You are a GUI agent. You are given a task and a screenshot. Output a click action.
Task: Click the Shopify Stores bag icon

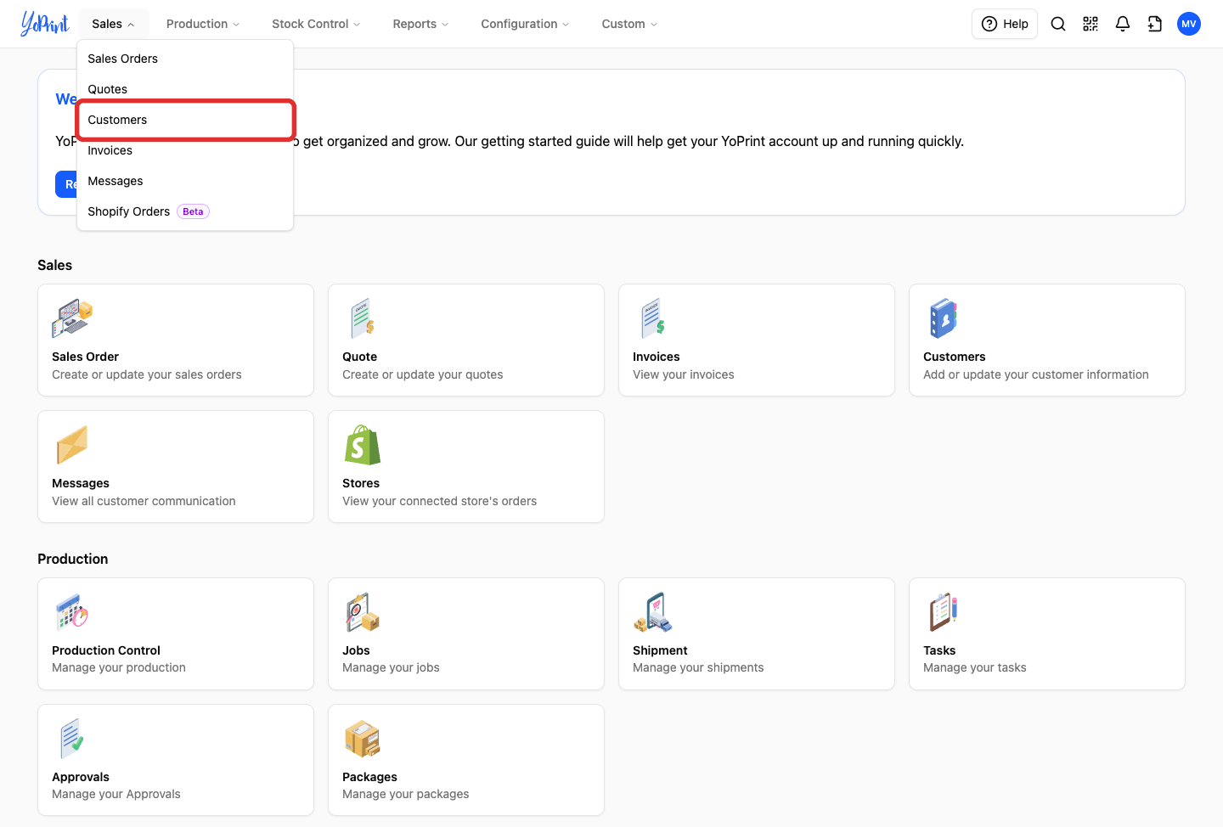(x=363, y=445)
